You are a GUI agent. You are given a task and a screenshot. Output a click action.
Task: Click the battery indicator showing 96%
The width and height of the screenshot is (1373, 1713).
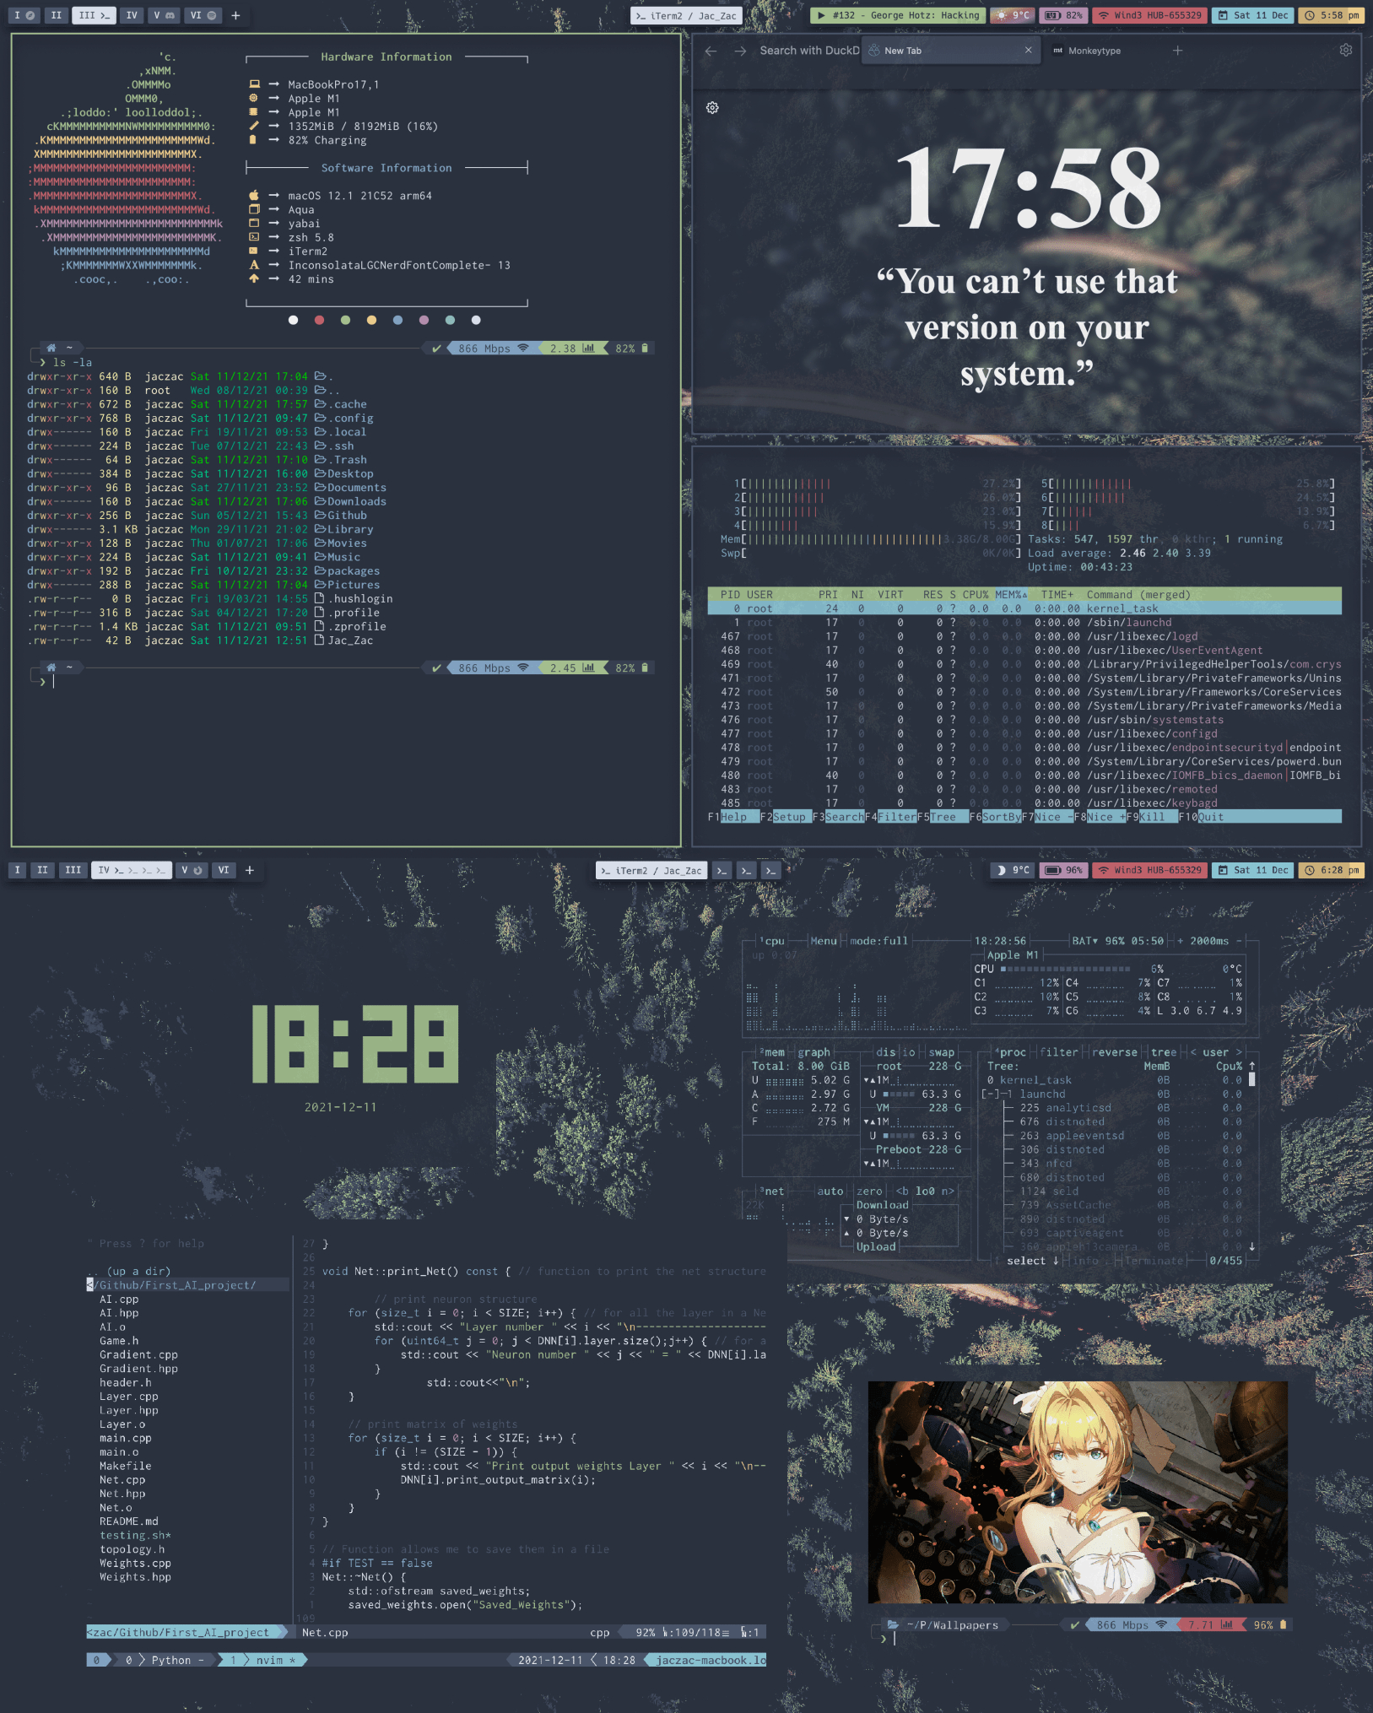coord(1062,870)
